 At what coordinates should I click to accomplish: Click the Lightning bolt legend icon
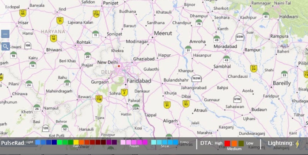click(297, 144)
